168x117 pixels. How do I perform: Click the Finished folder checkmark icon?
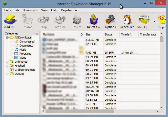point(12,66)
